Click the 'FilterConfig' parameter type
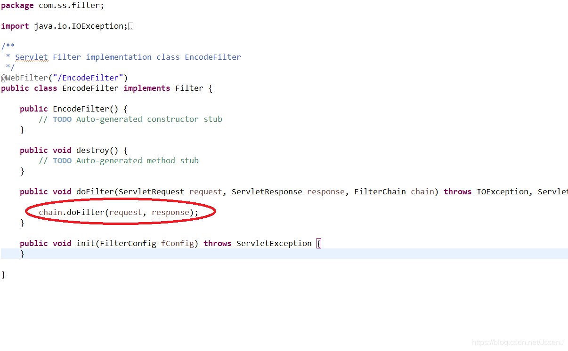This screenshot has height=351, width=568. click(128, 243)
